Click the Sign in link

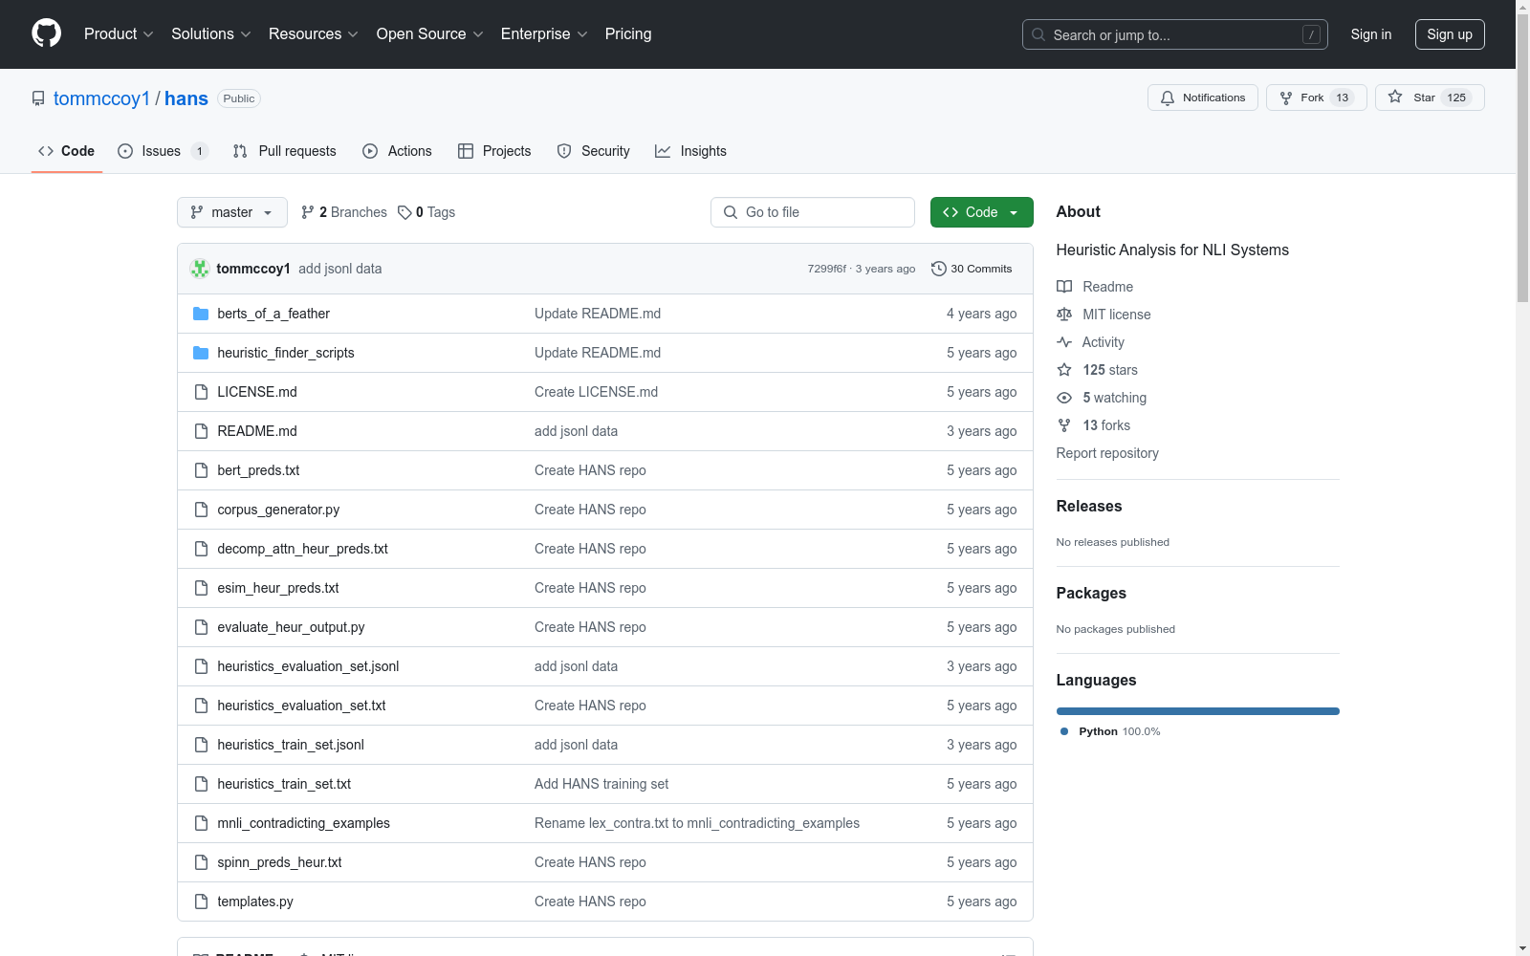pos(1371,34)
